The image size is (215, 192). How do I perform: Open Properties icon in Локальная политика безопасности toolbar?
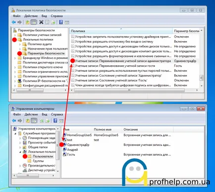coord(47,22)
